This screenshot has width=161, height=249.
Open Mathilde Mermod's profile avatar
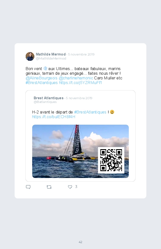30,56
